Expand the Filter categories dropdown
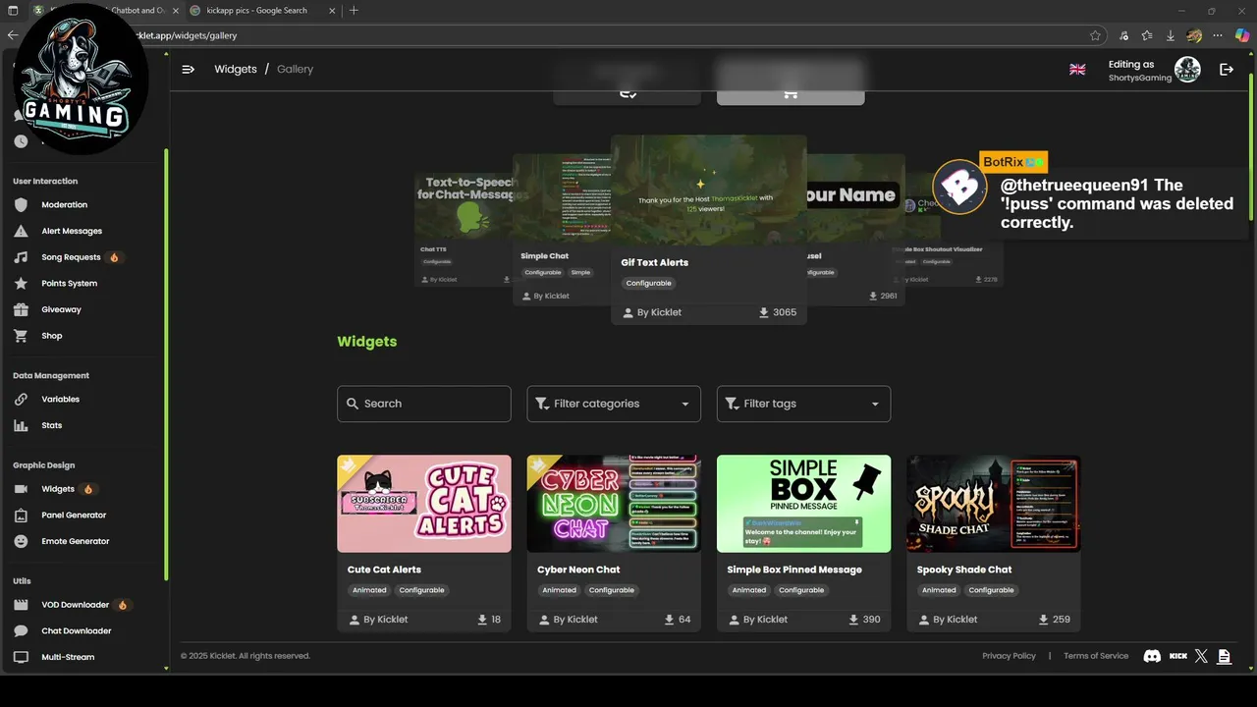Screen dimensions: 1257x707 pyautogui.click(x=614, y=404)
